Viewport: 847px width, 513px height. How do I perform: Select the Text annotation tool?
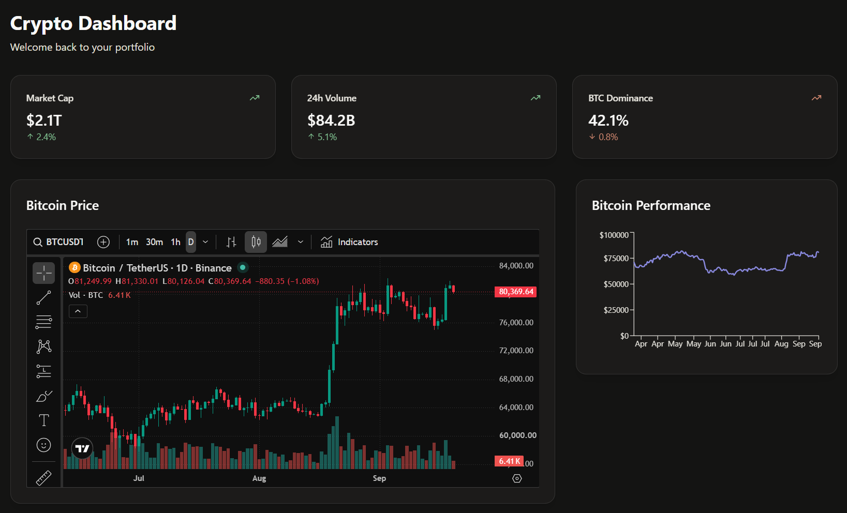tap(44, 420)
